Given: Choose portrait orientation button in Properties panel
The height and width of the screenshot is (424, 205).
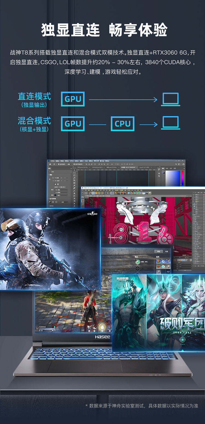Looking at the screenshot, I should (x=55, y=184).
